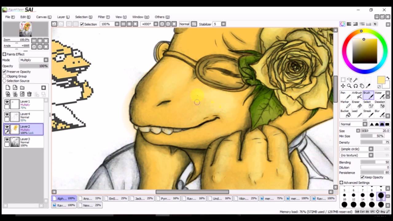This screenshot has width=393, height=221.
Task: Create a new normal layer
Action: pos(8,88)
